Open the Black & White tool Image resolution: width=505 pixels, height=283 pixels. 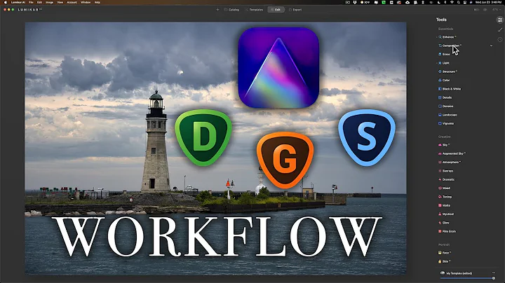[450, 89]
